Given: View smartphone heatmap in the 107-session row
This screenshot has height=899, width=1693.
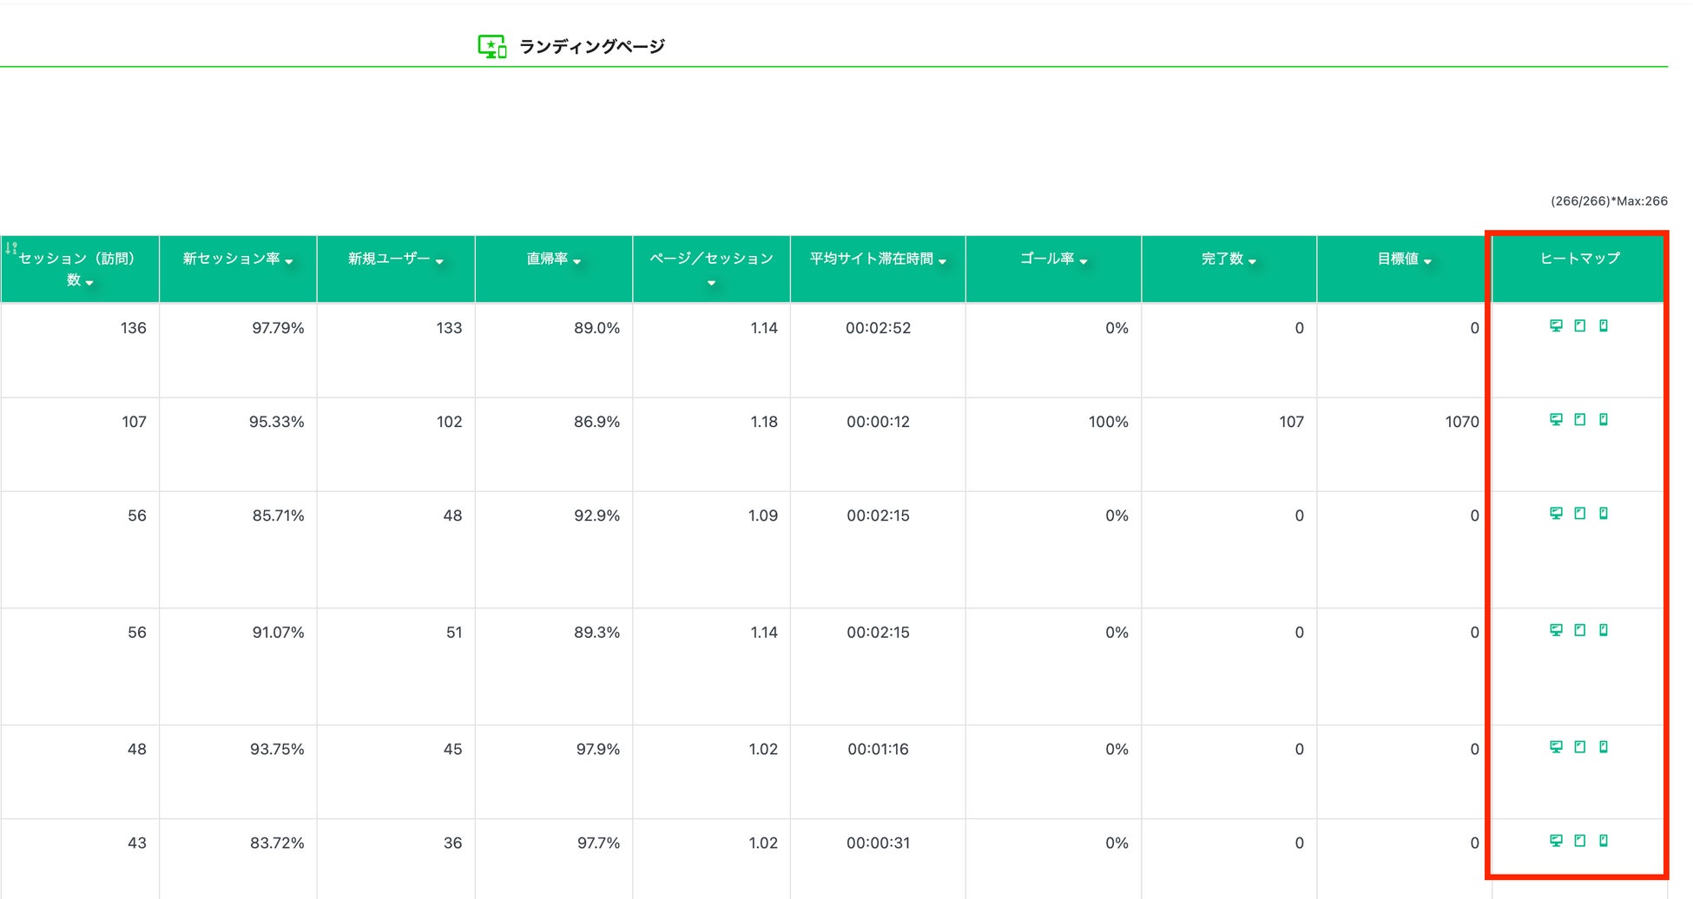Looking at the screenshot, I should coord(1604,419).
